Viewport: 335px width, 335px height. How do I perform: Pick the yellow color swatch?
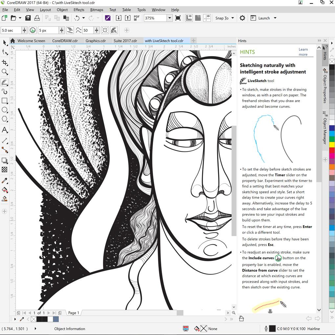point(332,145)
